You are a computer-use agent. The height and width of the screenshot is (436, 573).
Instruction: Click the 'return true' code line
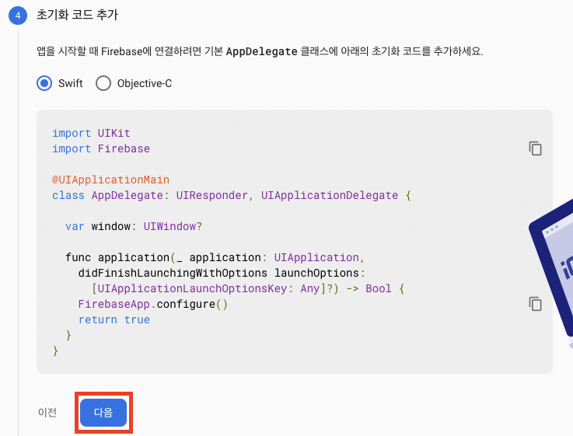pos(114,319)
